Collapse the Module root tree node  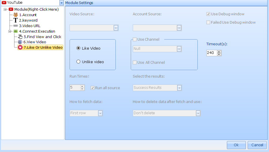(x=5, y=9)
